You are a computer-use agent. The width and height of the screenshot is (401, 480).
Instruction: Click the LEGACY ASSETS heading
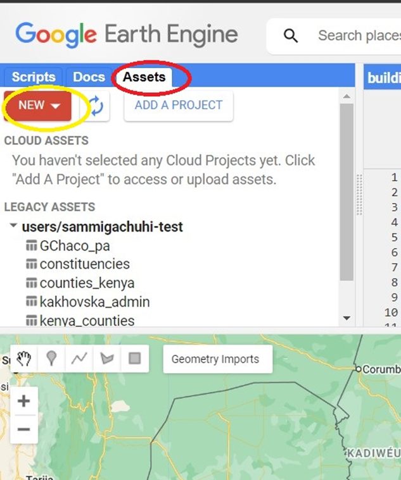49,207
